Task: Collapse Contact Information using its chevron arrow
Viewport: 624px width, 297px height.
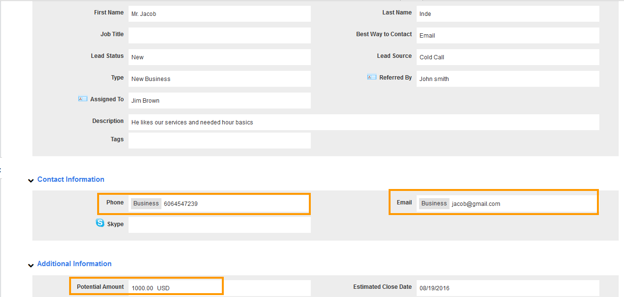Action: coord(31,181)
